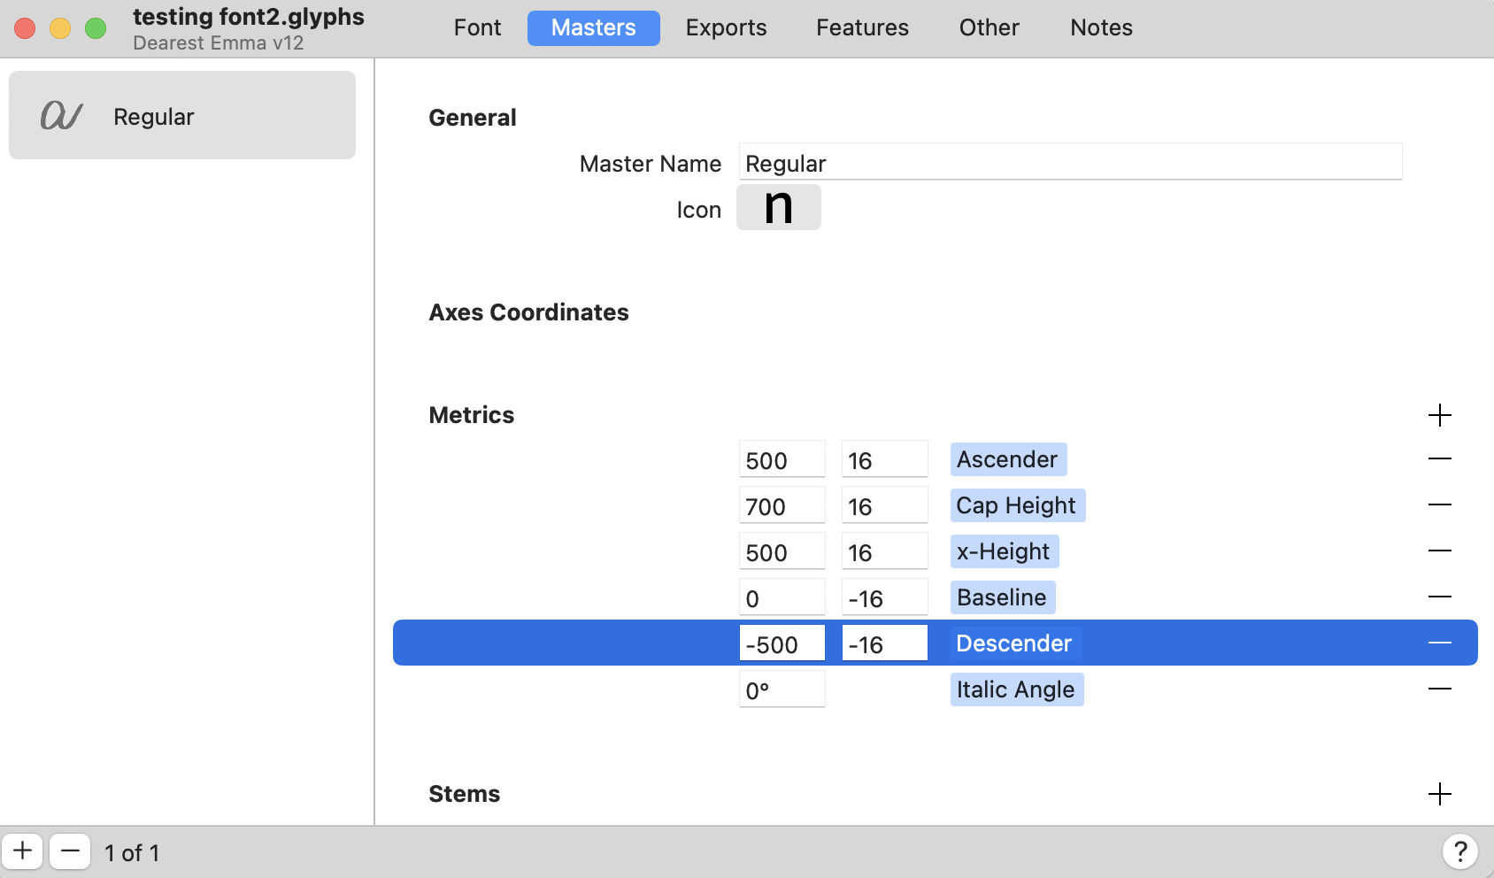Open help with the question mark button
Image resolution: width=1494 pixels, height=878 pixels.
pyautogui.click(x=1459, y=852)
